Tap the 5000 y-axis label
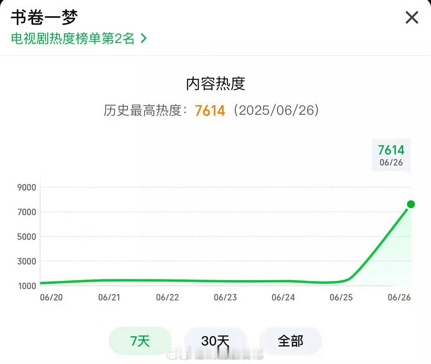The image size is (431, 364). 27,237
